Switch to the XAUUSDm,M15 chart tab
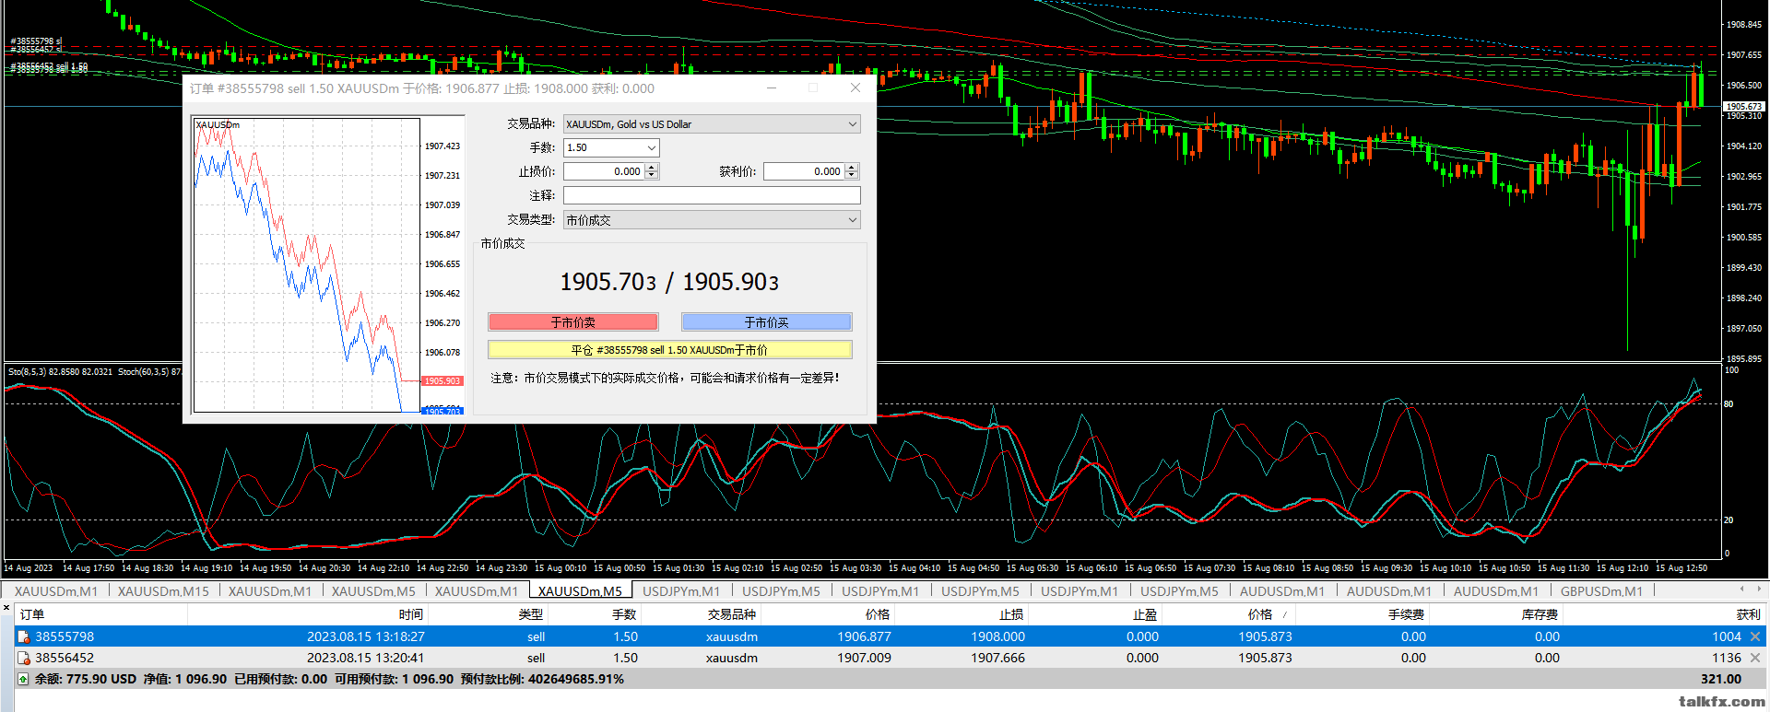The height and width of the screenshot is (712, 1770). pos(163,591)
